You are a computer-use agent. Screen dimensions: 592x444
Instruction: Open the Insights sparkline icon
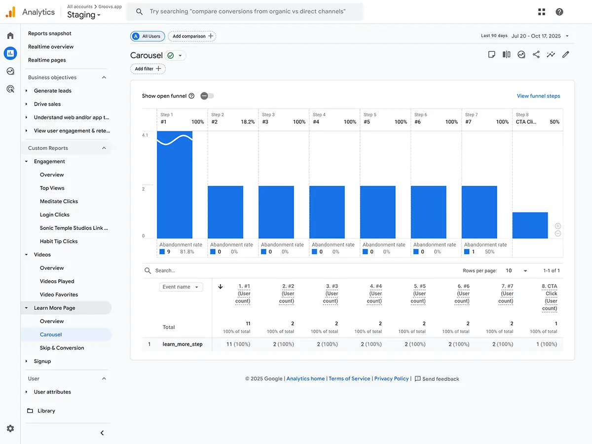[x=551, y=55]
